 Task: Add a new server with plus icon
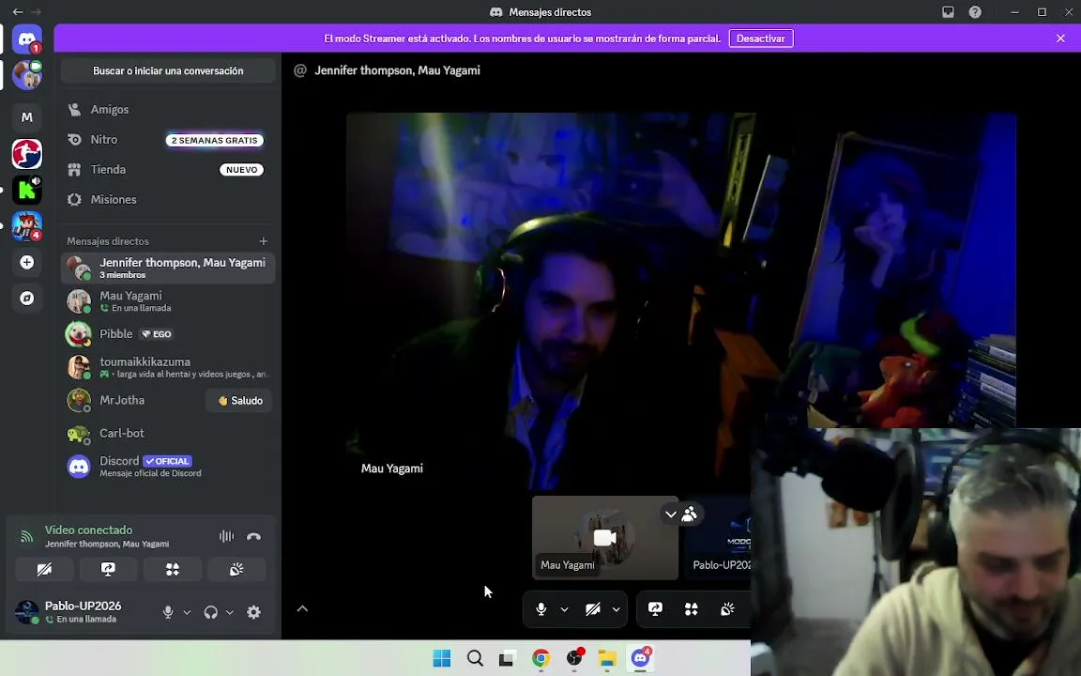tap(27, 262)
